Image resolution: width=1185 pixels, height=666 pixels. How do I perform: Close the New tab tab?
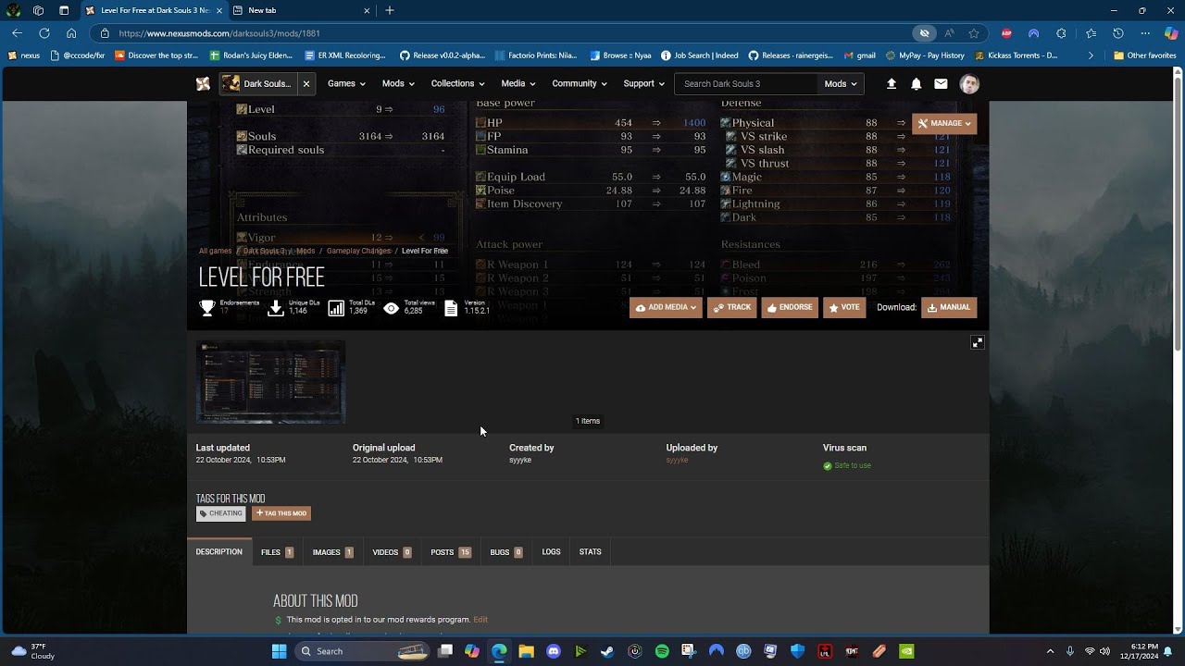pyautogui.click(x=367, y=10)
